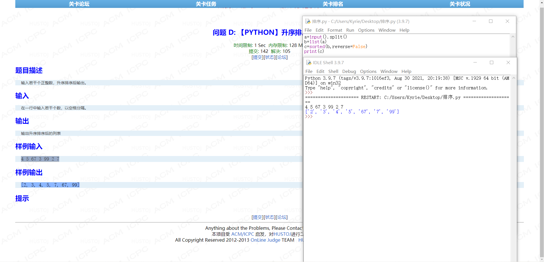Screen dimensions: 544x262
Task: Open Options menu in 排序.py editor
Action: (366, 30)
